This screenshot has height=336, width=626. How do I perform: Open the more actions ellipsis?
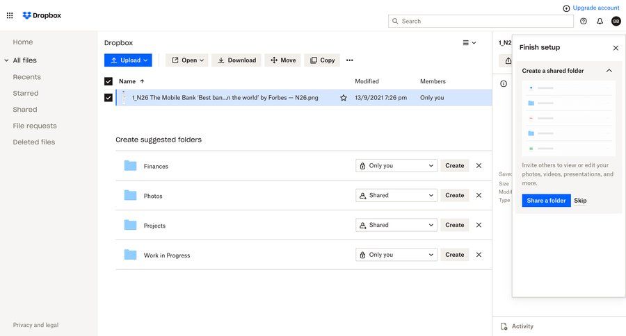pos(350,60)
